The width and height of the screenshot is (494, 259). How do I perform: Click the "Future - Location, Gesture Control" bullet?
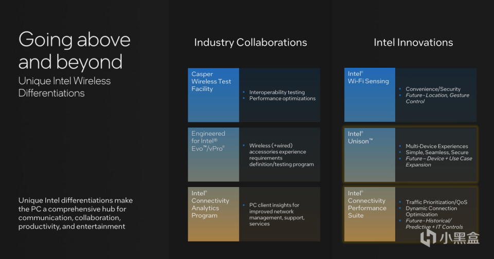click(x=437, y=98)
